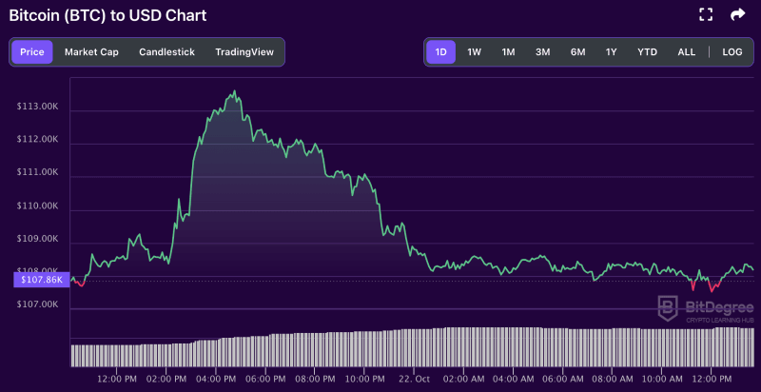Set range to 3M
Viewport: 761px width, 392px height.
543,52
